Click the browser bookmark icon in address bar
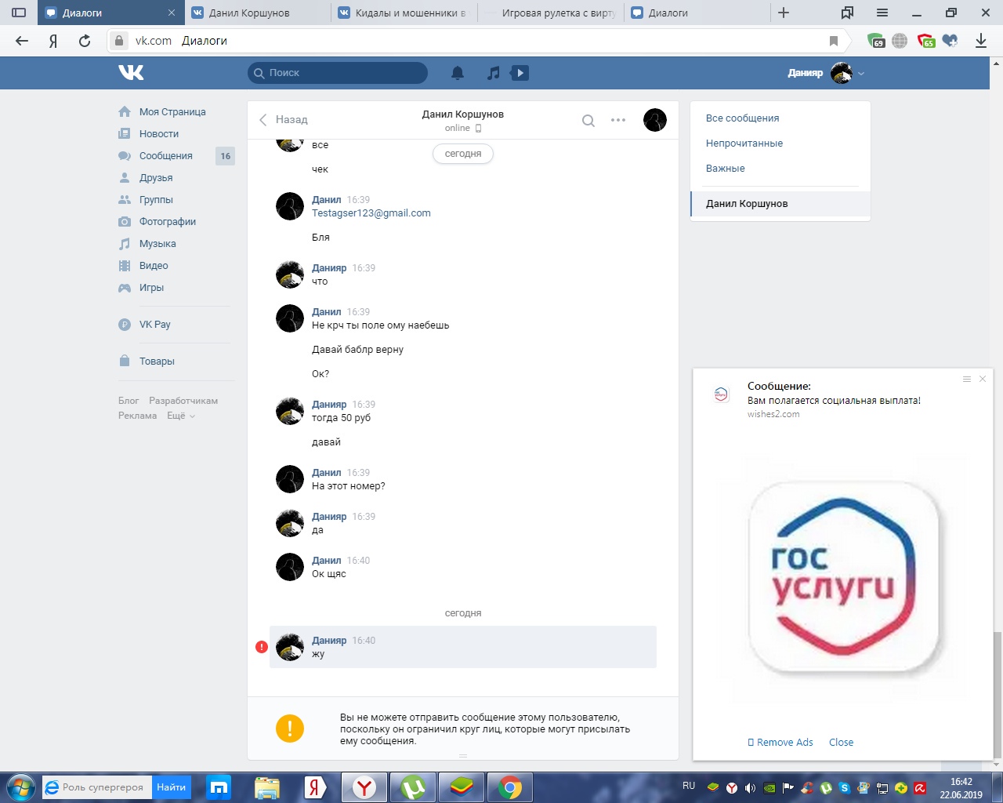This screenshot has height=803, width=1003. pyautogui.click(x=834, y=41)
